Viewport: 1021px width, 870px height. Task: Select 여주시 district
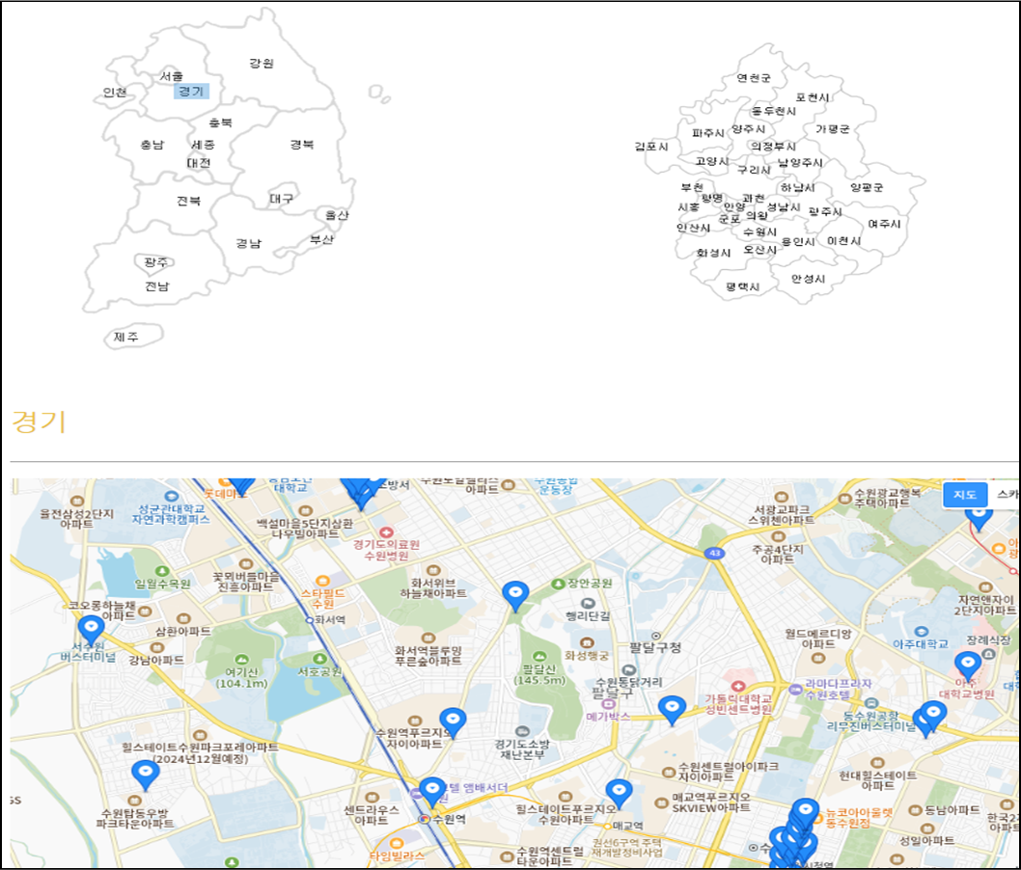(884, 224)
